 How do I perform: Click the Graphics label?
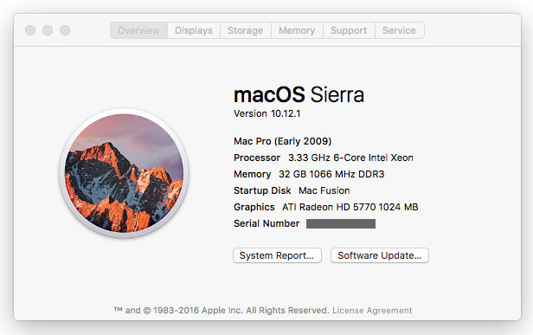[x=254, y=207]
